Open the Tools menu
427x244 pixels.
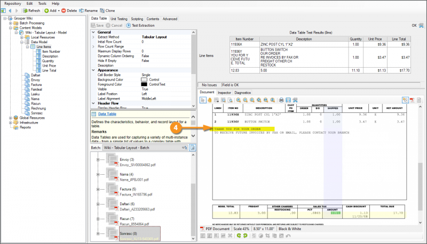pyautogui.click(x=42, y=4)
